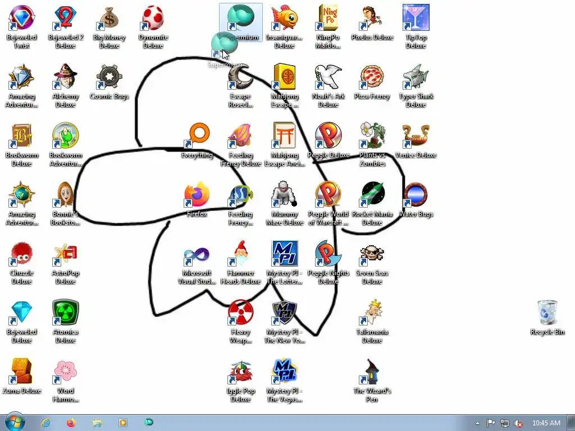The width and height of the screenshot is (575, 431).
Task: Select the Pixelus Deluxe icon
Action: pyautogui.click(x=372, y=22)
